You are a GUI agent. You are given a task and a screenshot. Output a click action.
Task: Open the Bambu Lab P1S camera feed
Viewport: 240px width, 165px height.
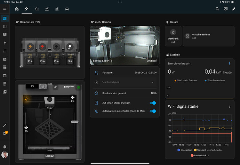(x=125, y=45)
